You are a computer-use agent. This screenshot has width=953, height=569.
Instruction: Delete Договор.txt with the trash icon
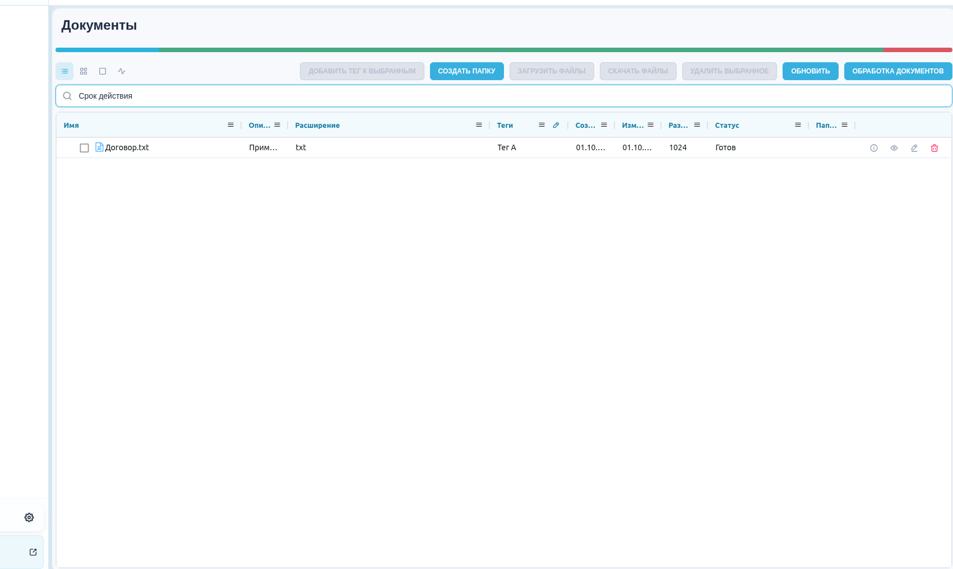[935, 148]
